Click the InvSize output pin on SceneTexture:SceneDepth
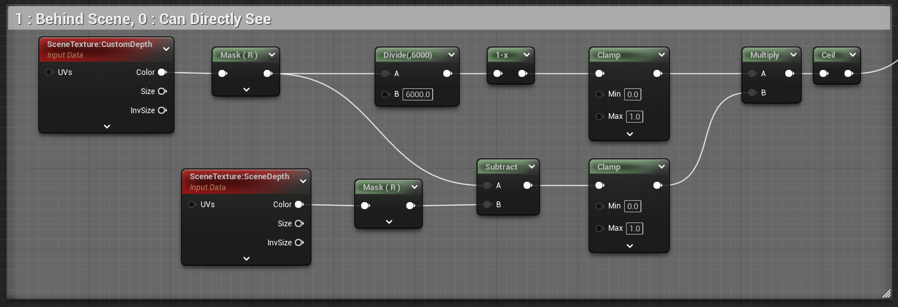The width and height of the screenshot is (898, 307). coord(299,243)
